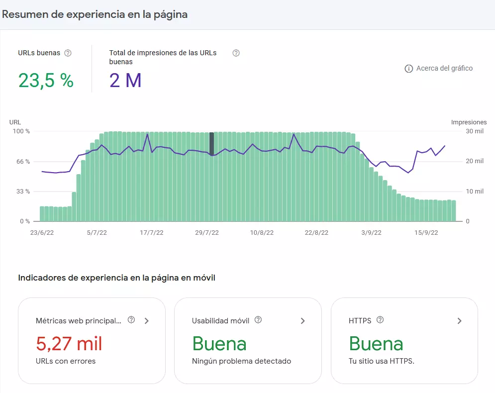Viewport: 495px width, 393px height.
Task: Click the 17/7/22 date label
Action: 152,233
